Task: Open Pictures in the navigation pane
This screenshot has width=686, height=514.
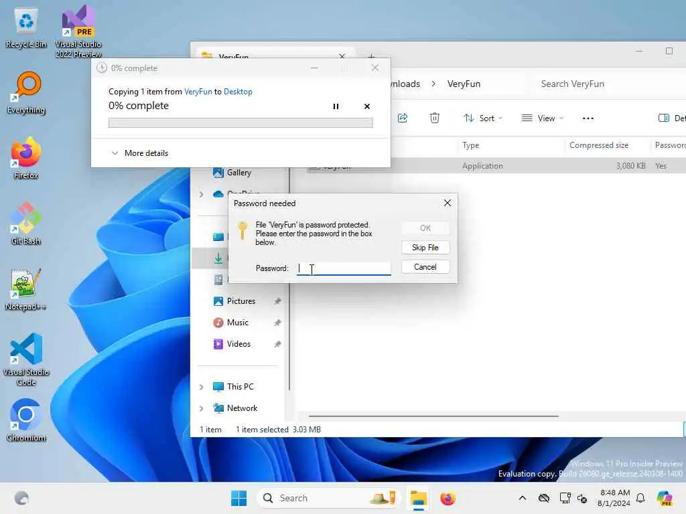Action: point(241,301)
